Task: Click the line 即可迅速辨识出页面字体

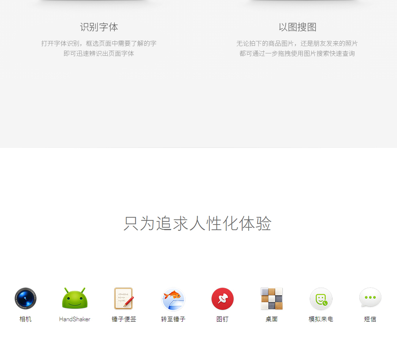Action: click(99, 53)
